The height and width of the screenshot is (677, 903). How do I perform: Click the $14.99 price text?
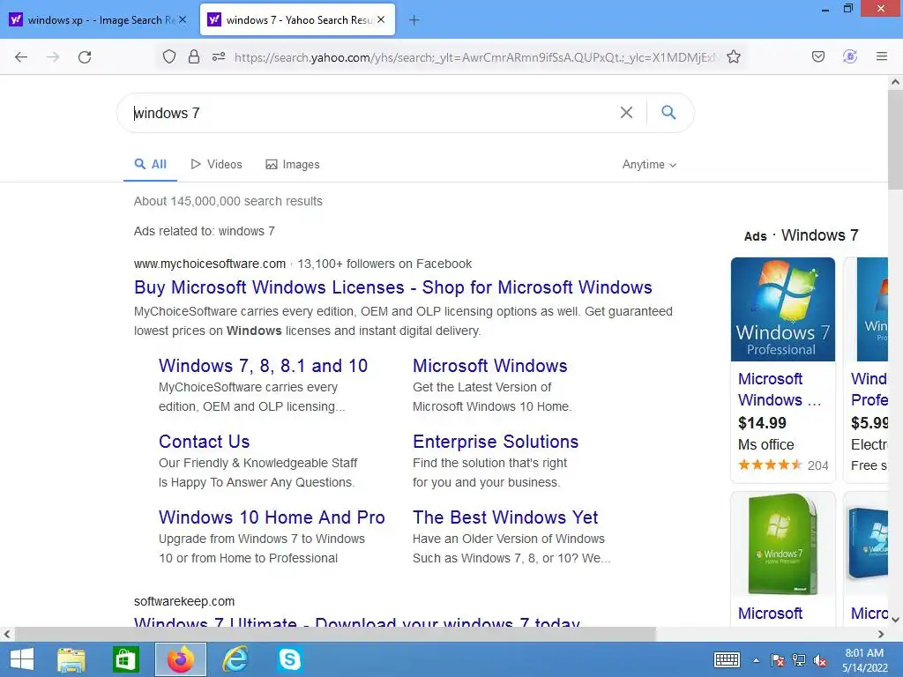762,423
